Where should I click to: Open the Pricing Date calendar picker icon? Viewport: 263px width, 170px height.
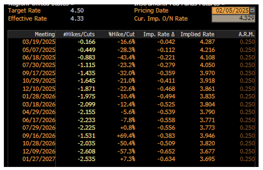252,11
